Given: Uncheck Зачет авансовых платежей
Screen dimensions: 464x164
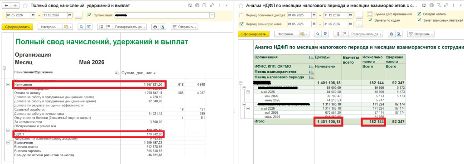Looking at the screenshot, I should pos(419,20).
